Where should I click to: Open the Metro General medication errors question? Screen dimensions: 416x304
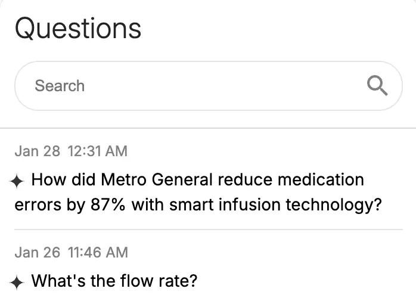197,192
